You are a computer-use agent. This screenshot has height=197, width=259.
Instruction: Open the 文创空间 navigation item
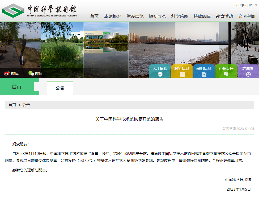[247, 17]
